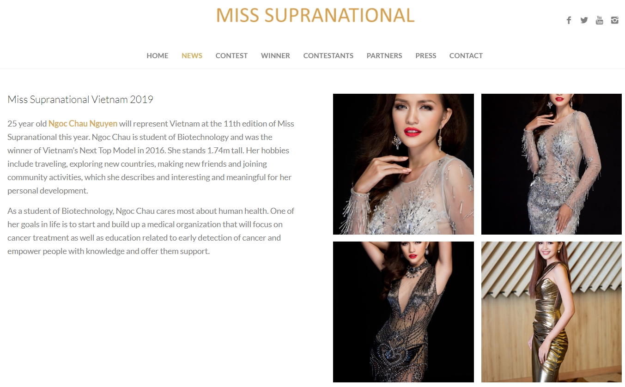Open the WINNER menu item
The height and width of the screenshot is (387, 625).
tap(275, 55)
